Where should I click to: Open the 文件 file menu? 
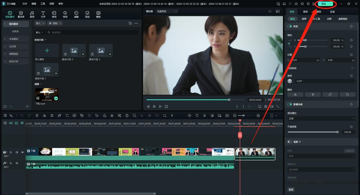25,4
